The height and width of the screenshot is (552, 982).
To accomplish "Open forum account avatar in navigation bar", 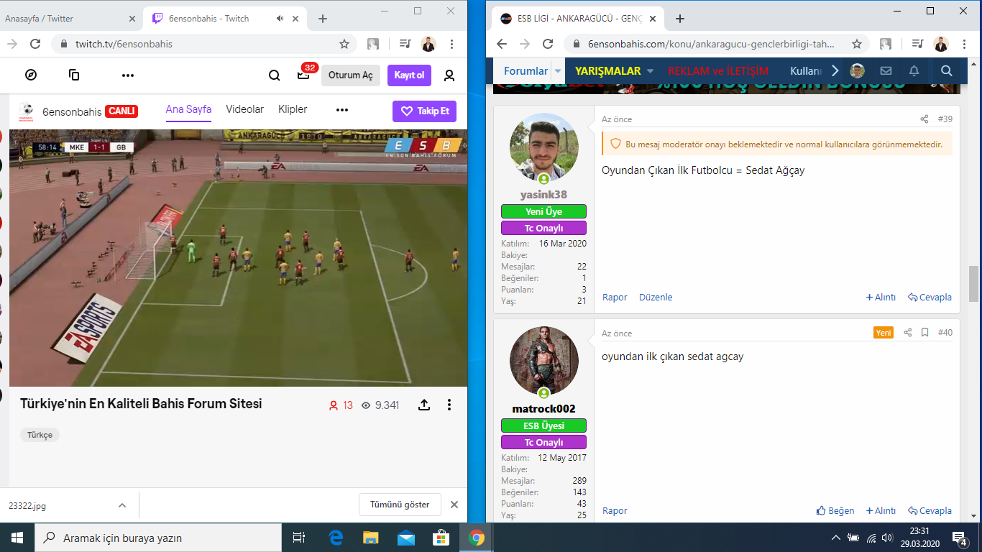I will click(x=857, y=70).
